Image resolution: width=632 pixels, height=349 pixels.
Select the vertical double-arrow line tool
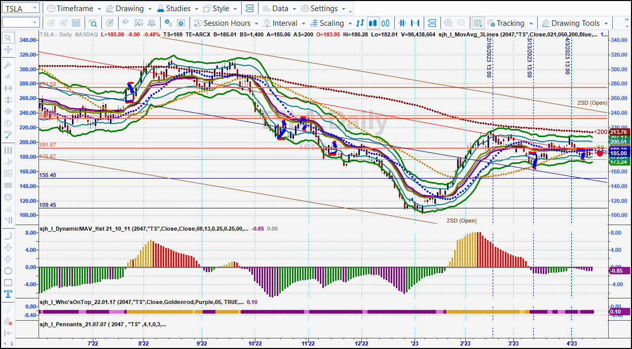(8, 100)
